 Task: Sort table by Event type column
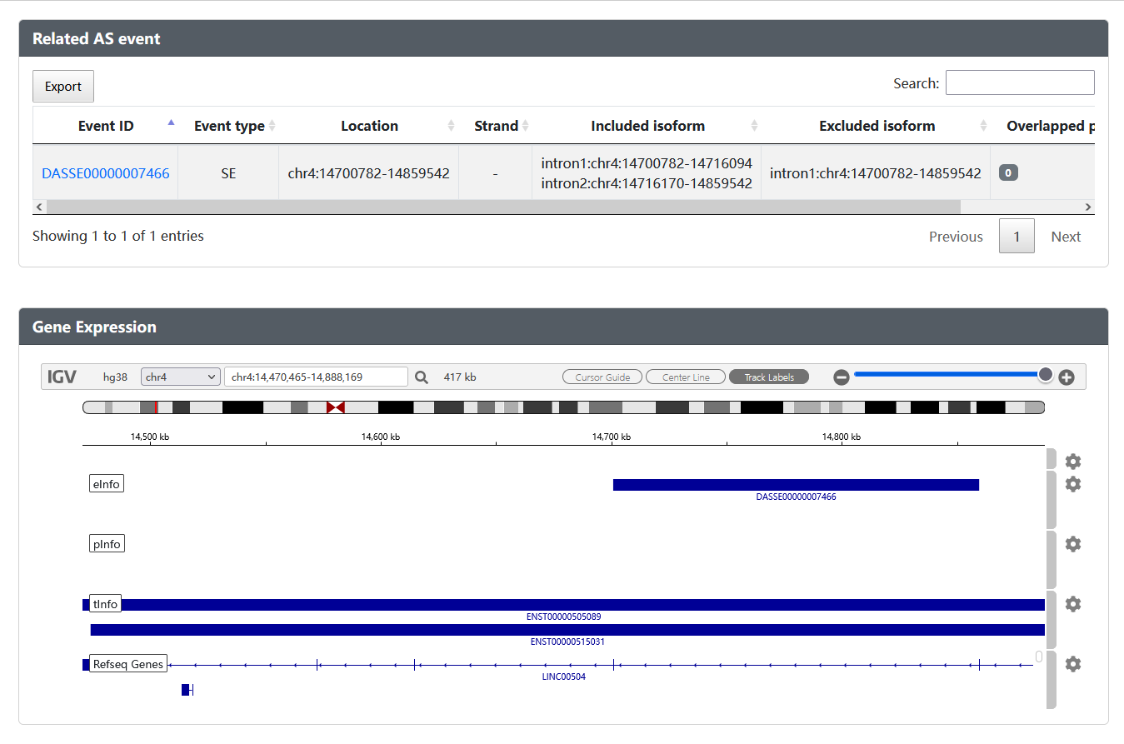coord(229,126)
